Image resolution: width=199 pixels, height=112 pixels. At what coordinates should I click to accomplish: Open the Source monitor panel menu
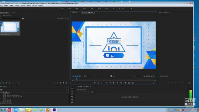point(95,12)
